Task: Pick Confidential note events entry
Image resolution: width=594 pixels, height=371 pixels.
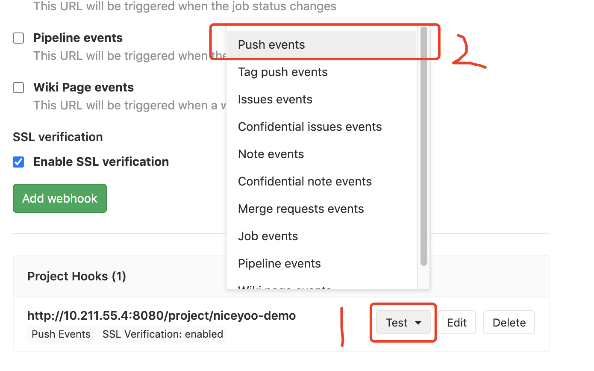Action: [322, 181]
